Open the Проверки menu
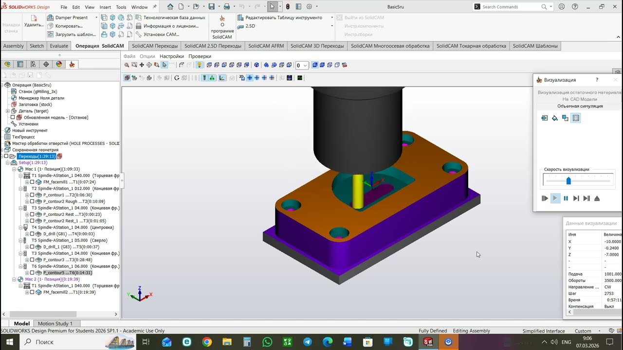Image resolution: width=623 pixels, height=350 pixels. [x=200, y=56]
